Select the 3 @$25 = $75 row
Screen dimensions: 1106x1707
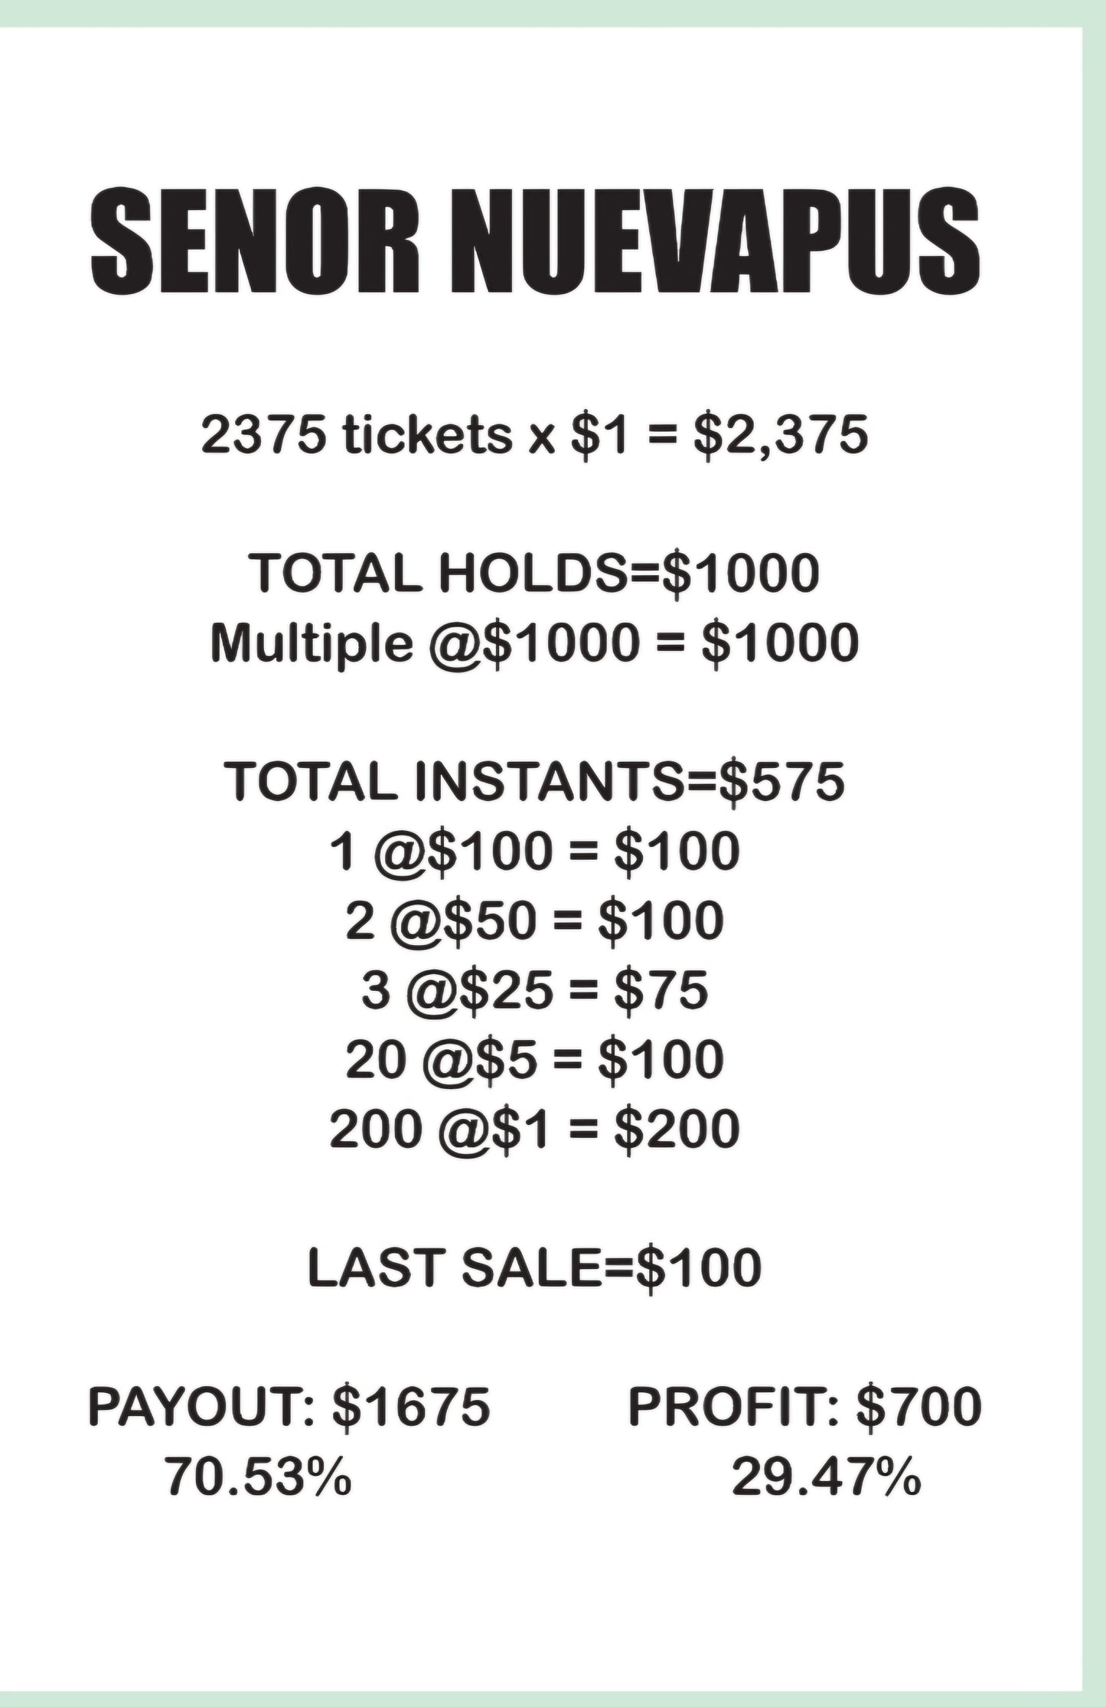tap(534, 990)
